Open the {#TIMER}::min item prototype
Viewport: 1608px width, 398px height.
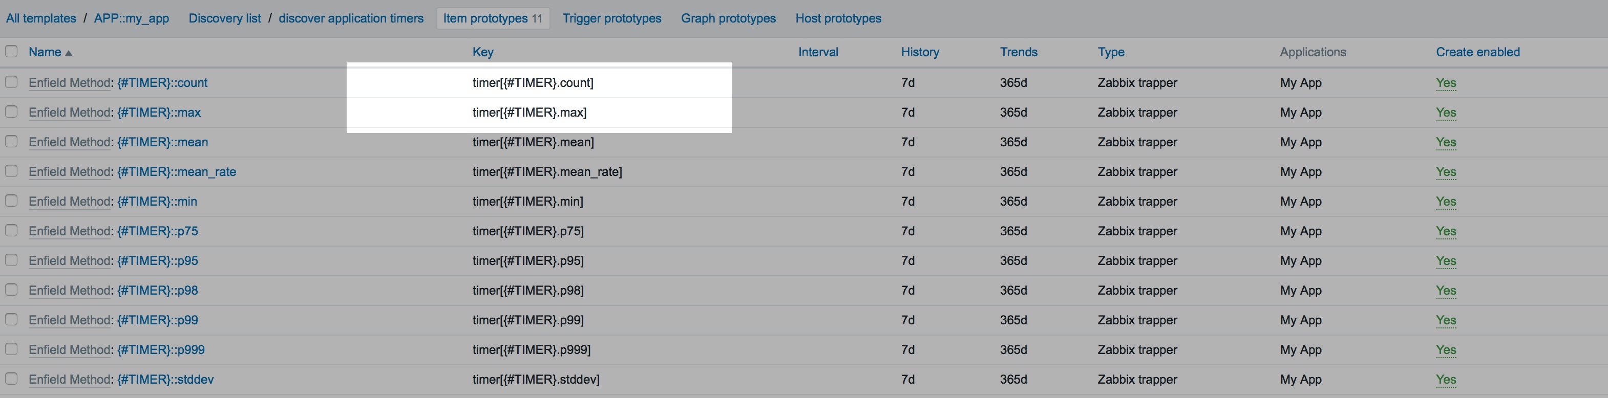[157, 201]
